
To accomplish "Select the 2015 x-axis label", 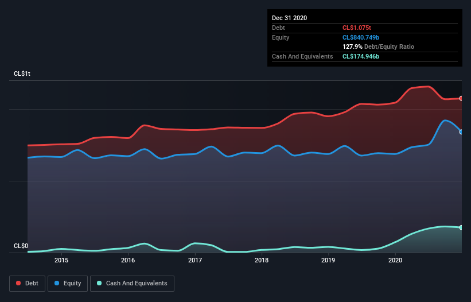I will pos(61,260).
